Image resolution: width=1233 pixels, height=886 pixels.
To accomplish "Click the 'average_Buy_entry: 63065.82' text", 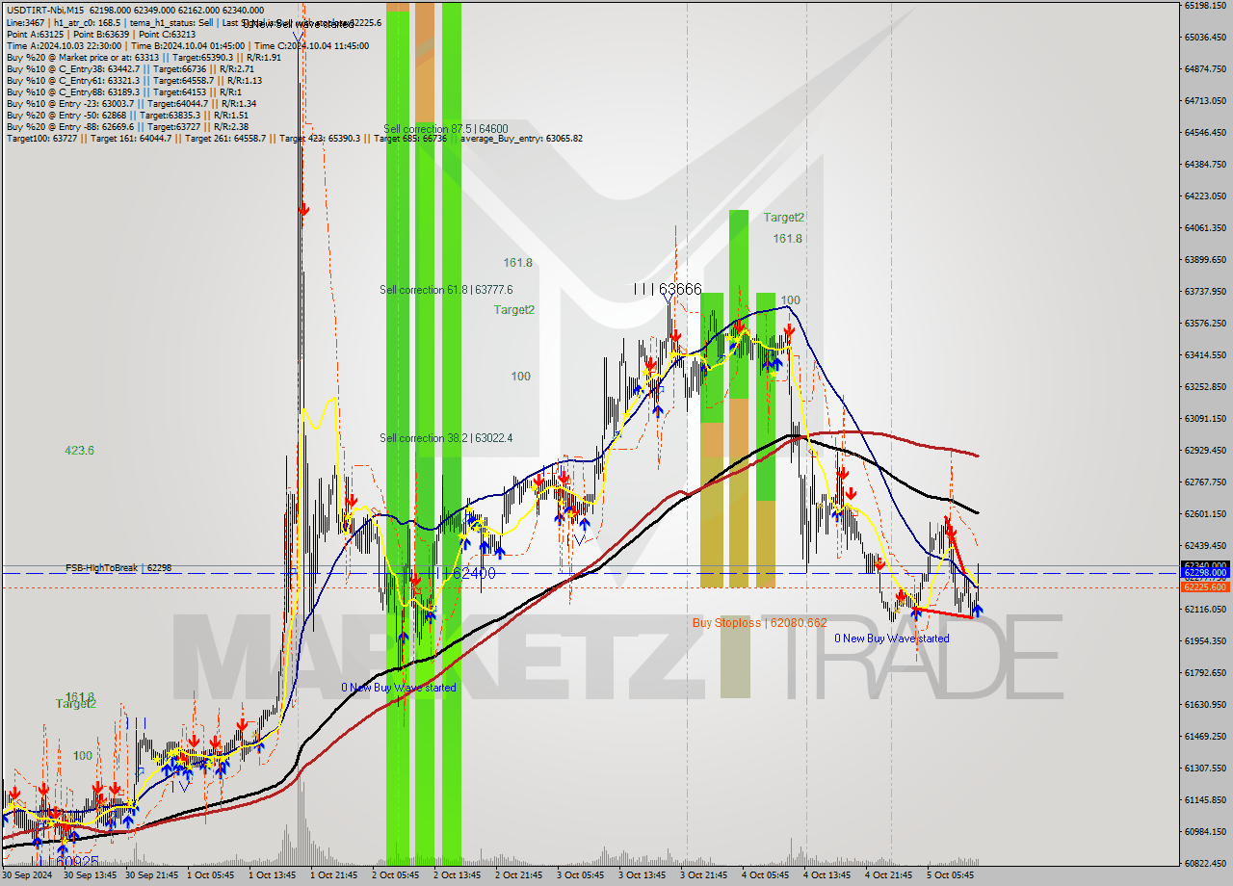I will 521,138.
